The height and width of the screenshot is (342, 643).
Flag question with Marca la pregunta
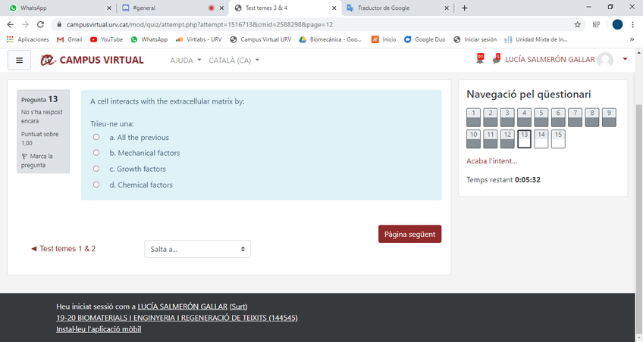(37, 160)
